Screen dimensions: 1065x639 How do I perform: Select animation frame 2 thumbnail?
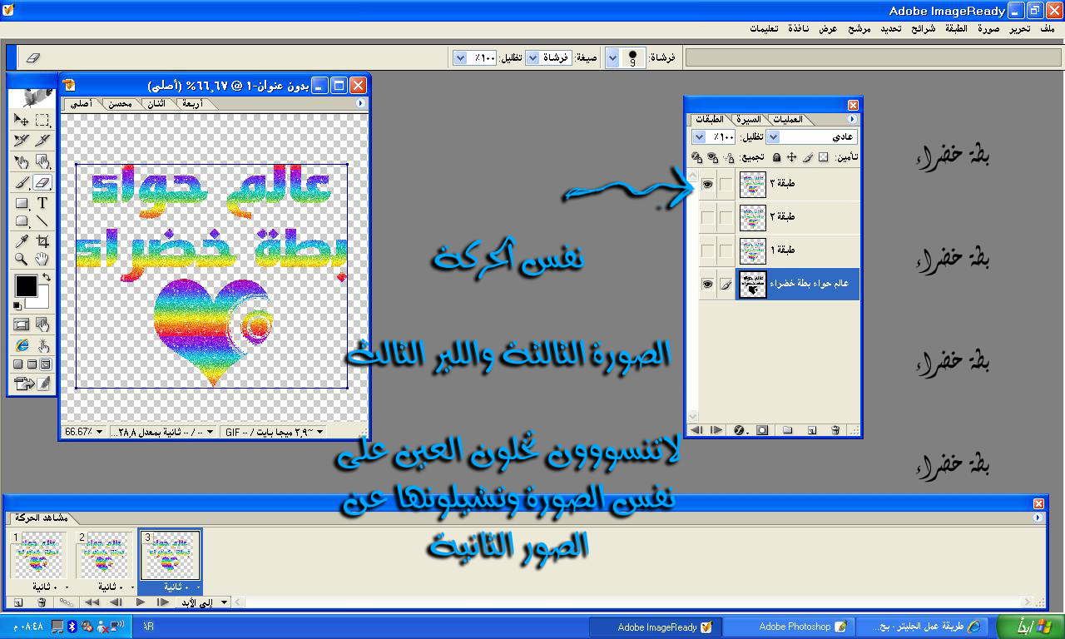tap(103, 555)
